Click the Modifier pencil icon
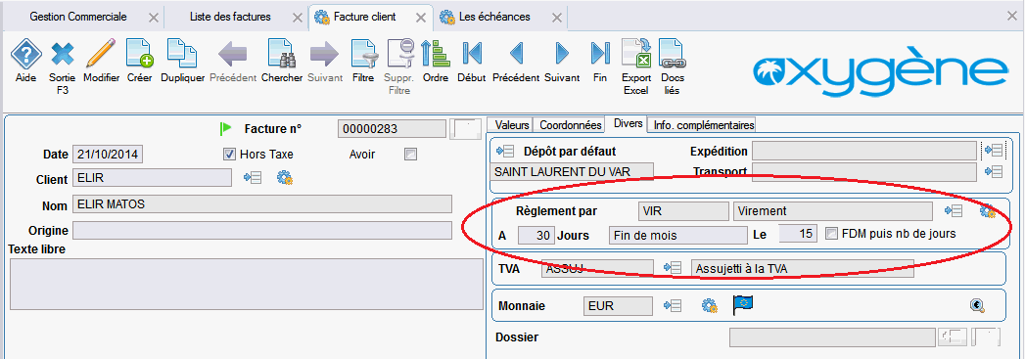The image size is (1025, 359). tap(101, 53)
